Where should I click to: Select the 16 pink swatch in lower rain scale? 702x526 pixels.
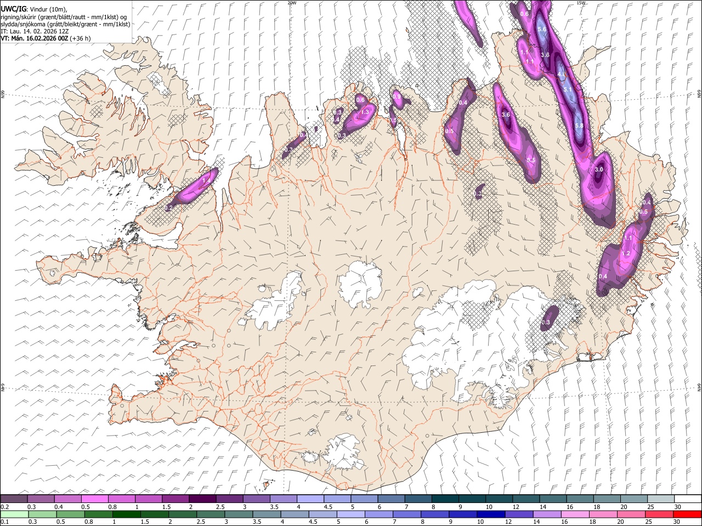point(575,514)
